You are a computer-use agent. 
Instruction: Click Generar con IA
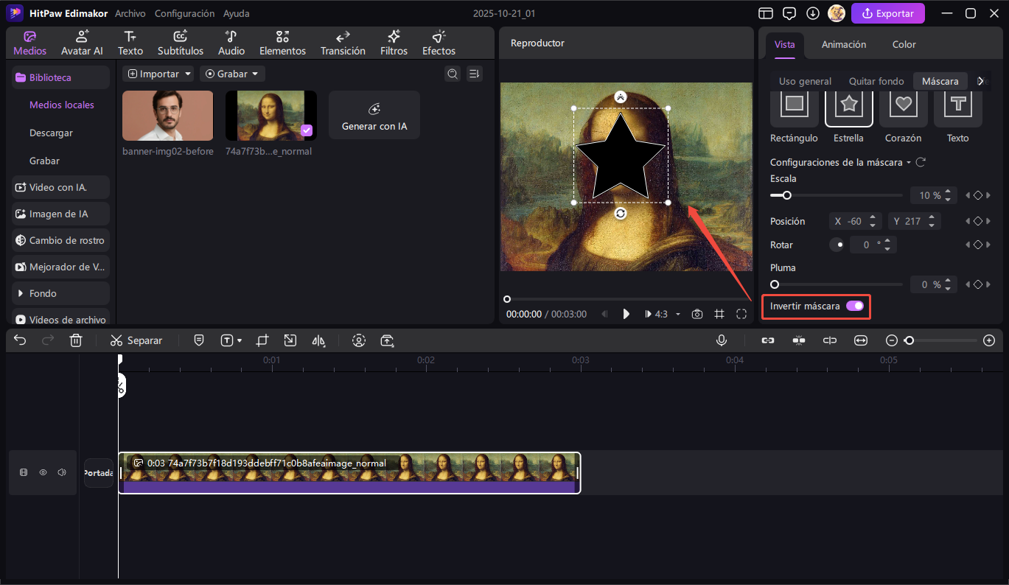[x=374, y=115]
